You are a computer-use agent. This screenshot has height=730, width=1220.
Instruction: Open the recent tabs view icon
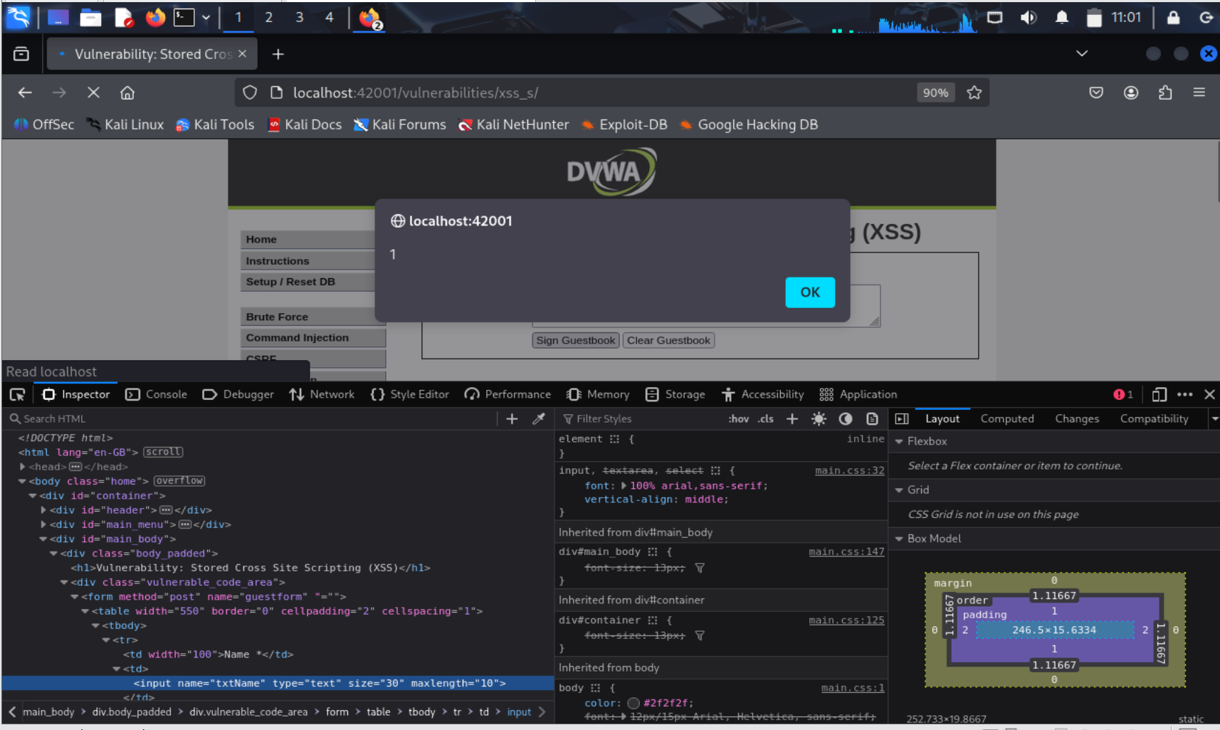pyautogui.click(x=21, y=54)
